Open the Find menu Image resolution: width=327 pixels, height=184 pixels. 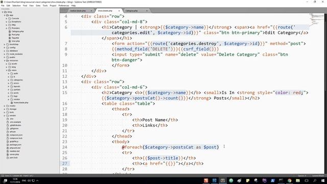(25, 6)
